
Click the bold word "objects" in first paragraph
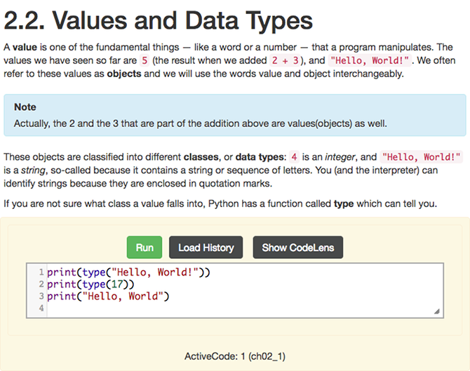124,74
